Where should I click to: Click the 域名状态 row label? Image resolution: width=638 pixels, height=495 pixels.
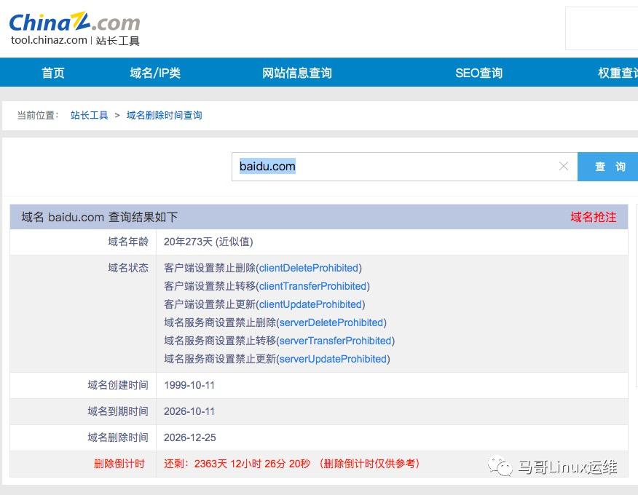point(128,268)
